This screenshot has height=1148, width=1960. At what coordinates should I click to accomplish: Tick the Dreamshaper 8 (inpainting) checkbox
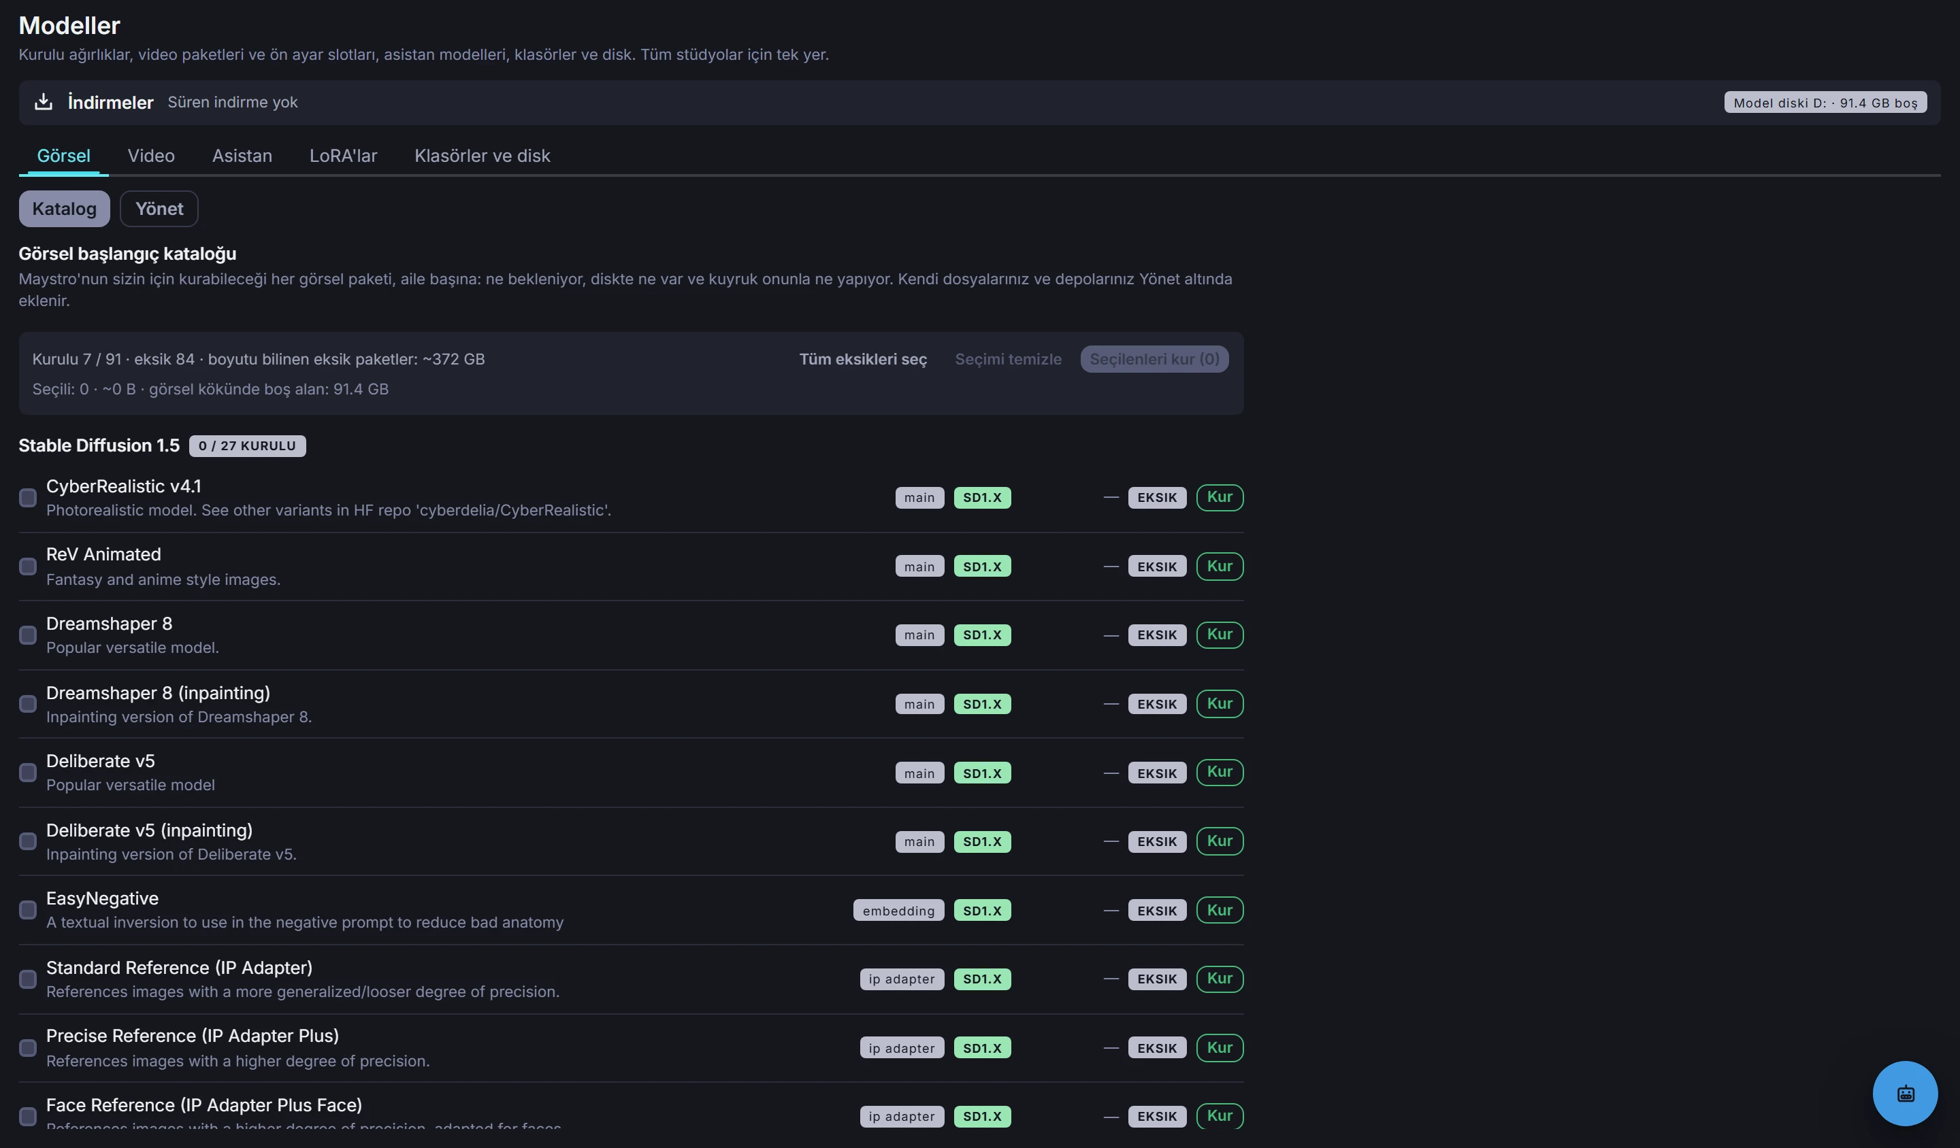click(28, 704)
